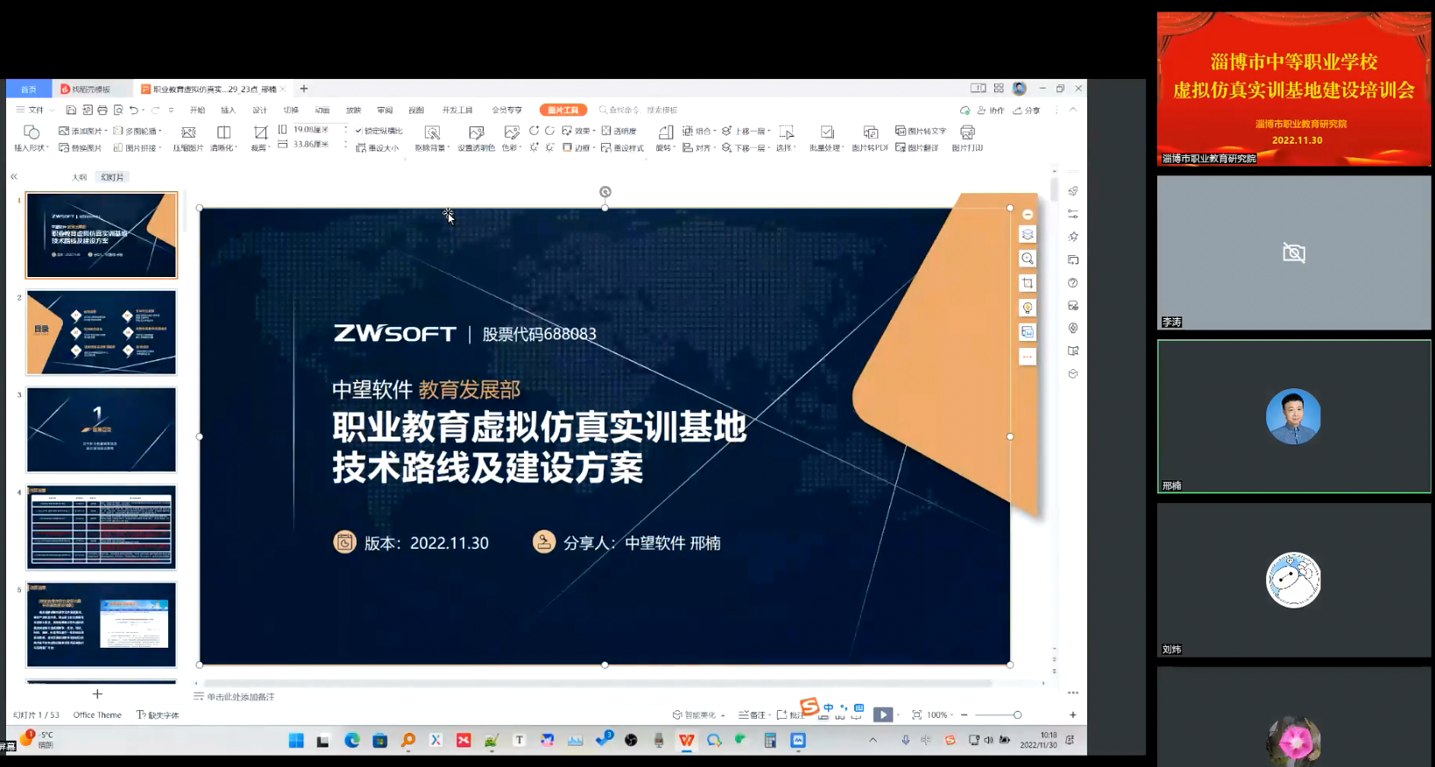Screen dimensions: 1435x767
Task: Open Send Backward (下移一层) dropdown
Action: pyautogui.click(x=746, y=147)
